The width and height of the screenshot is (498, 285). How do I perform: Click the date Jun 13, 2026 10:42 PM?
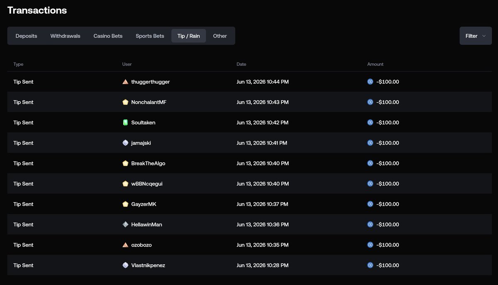(263, 123)
